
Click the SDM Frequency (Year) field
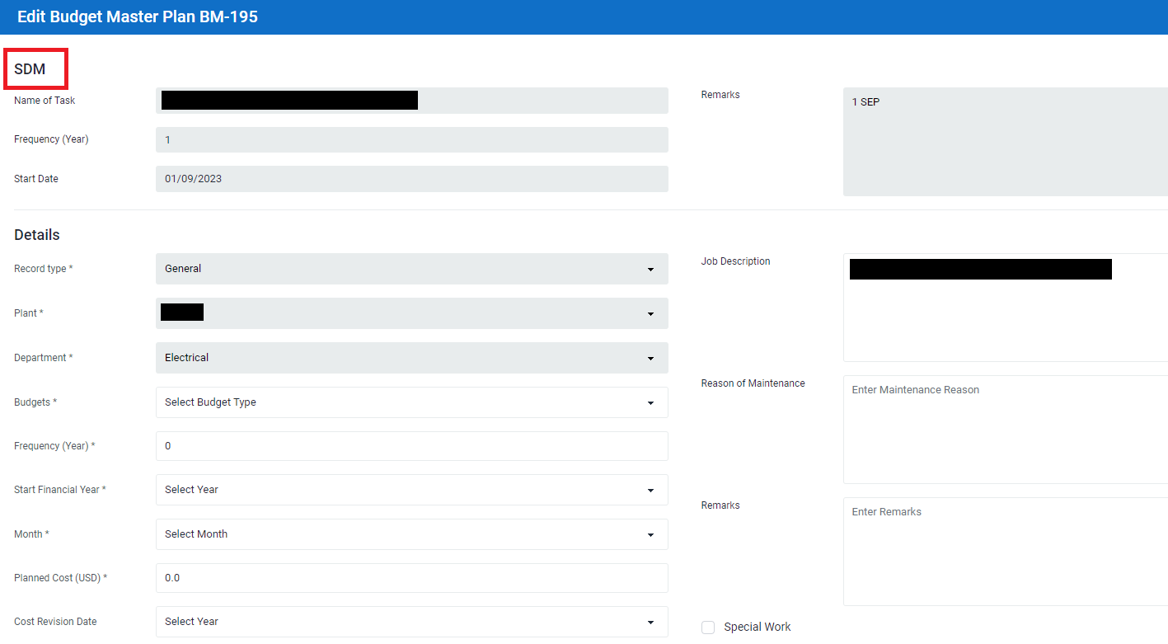click(x=411, y=140)
